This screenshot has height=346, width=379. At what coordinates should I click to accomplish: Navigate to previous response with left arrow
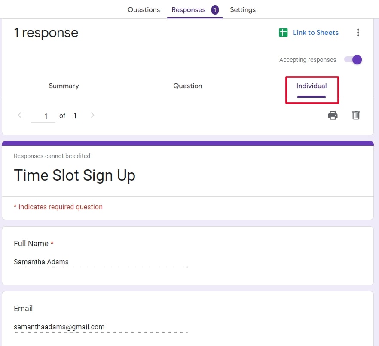[19, 115]
